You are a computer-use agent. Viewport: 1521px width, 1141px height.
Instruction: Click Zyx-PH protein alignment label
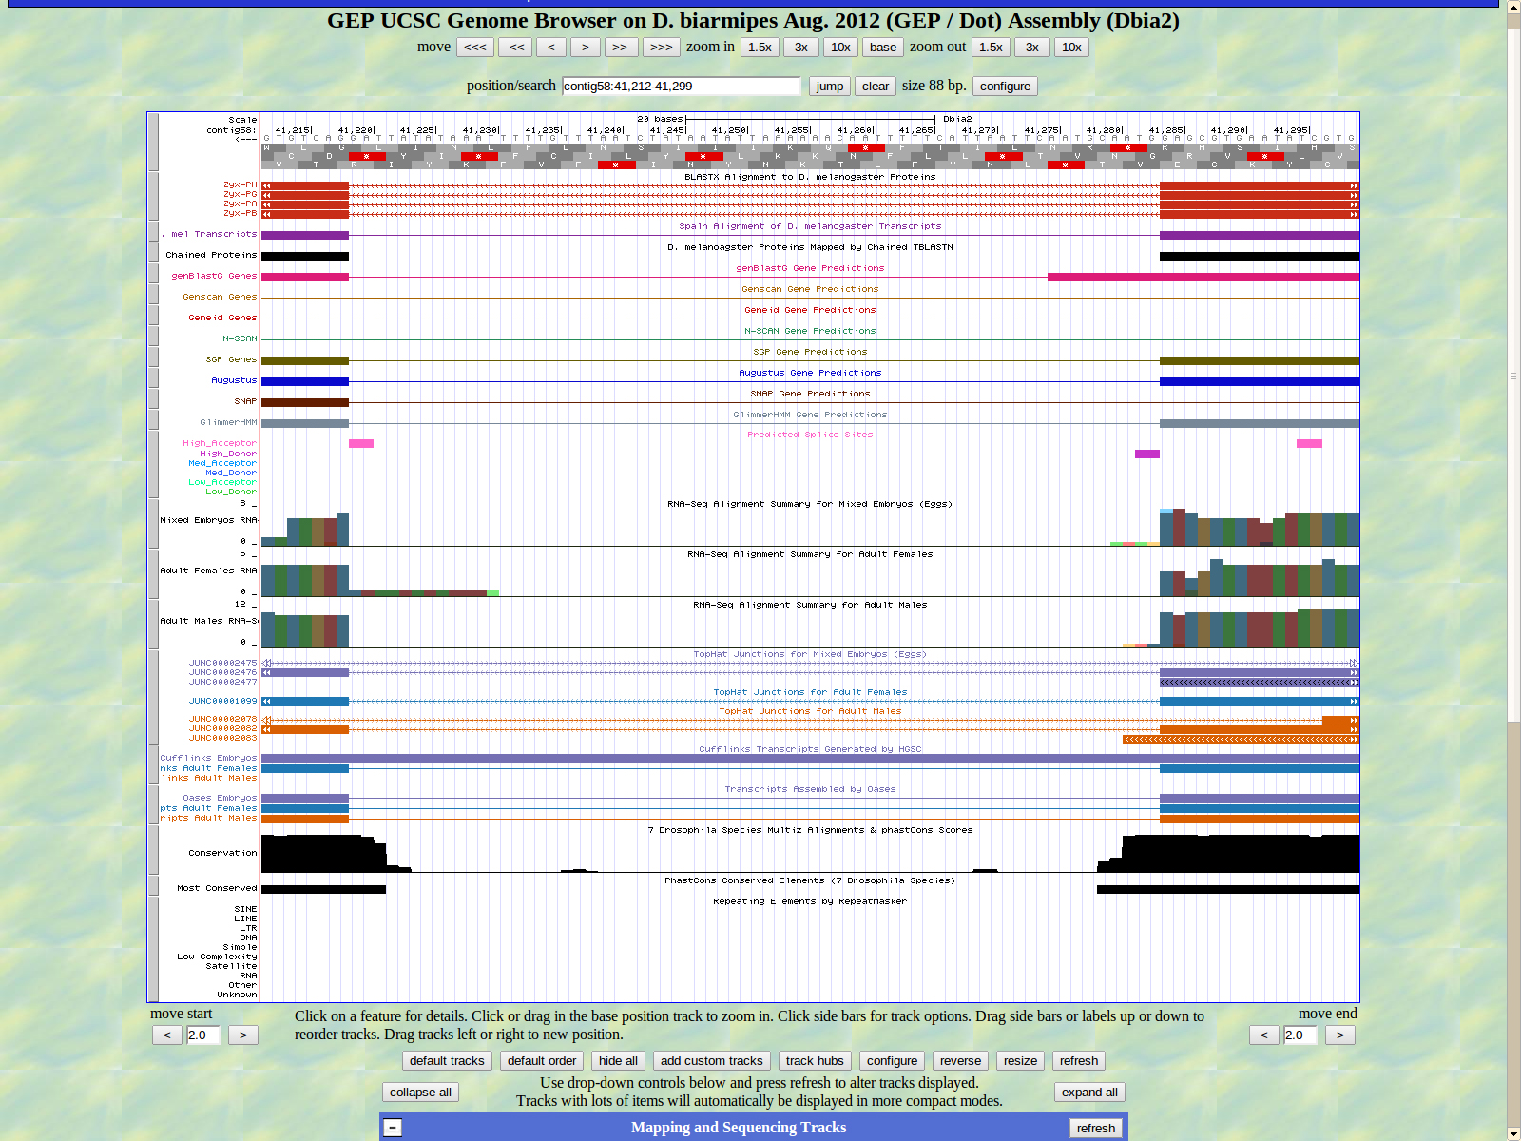[x=240, y=184]
